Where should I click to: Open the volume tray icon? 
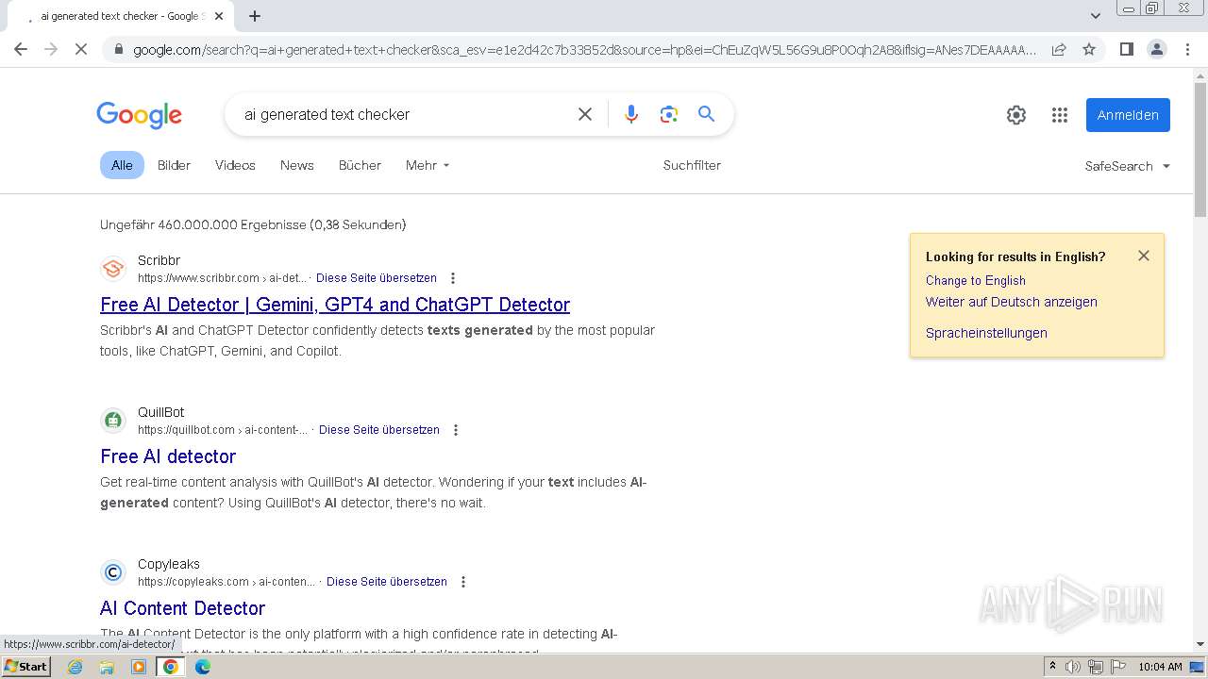1073,667
